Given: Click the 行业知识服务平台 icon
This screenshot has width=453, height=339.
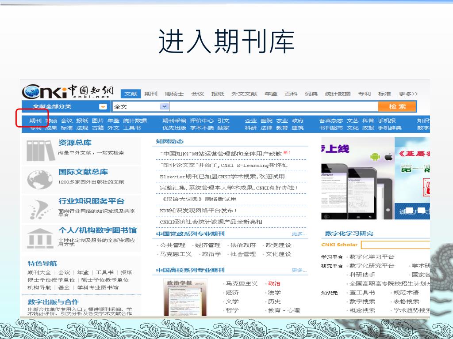Looking at the screenshot, I should click(x=40, y=210).
